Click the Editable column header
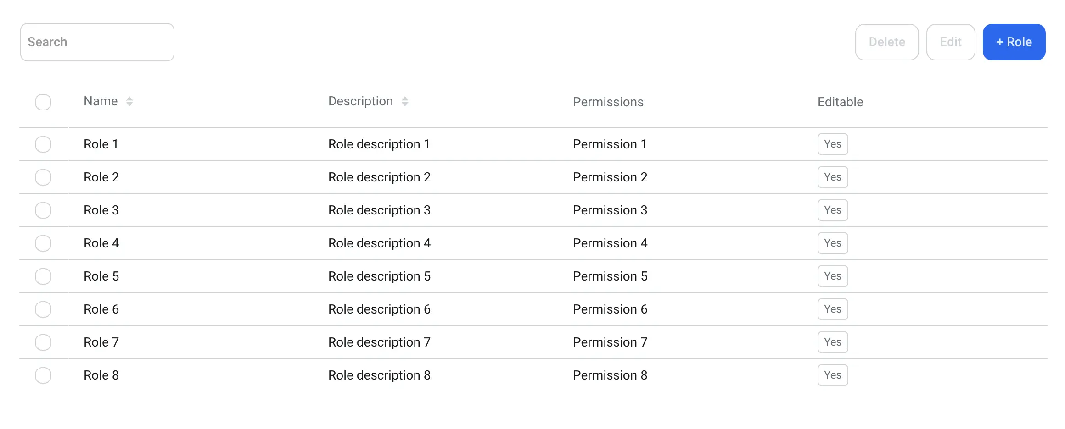 [x=840, y=102]
